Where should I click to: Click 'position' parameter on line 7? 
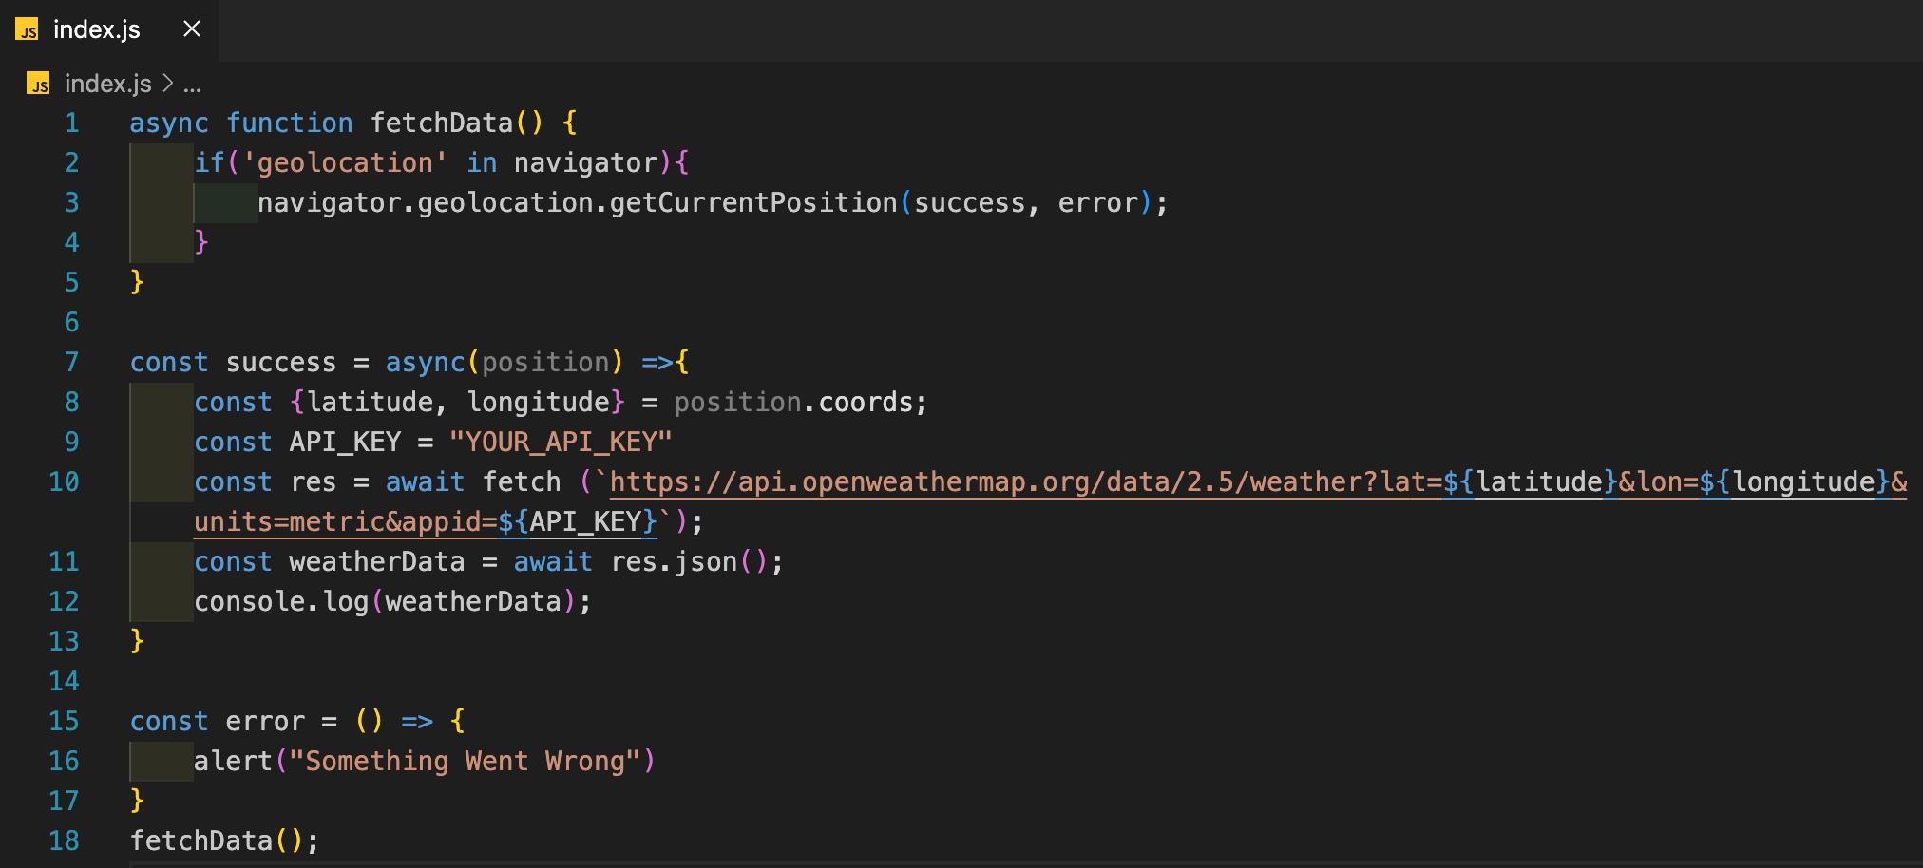point(545,363)
